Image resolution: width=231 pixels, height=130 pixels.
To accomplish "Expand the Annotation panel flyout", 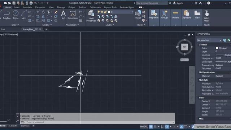I will point(72,25).
